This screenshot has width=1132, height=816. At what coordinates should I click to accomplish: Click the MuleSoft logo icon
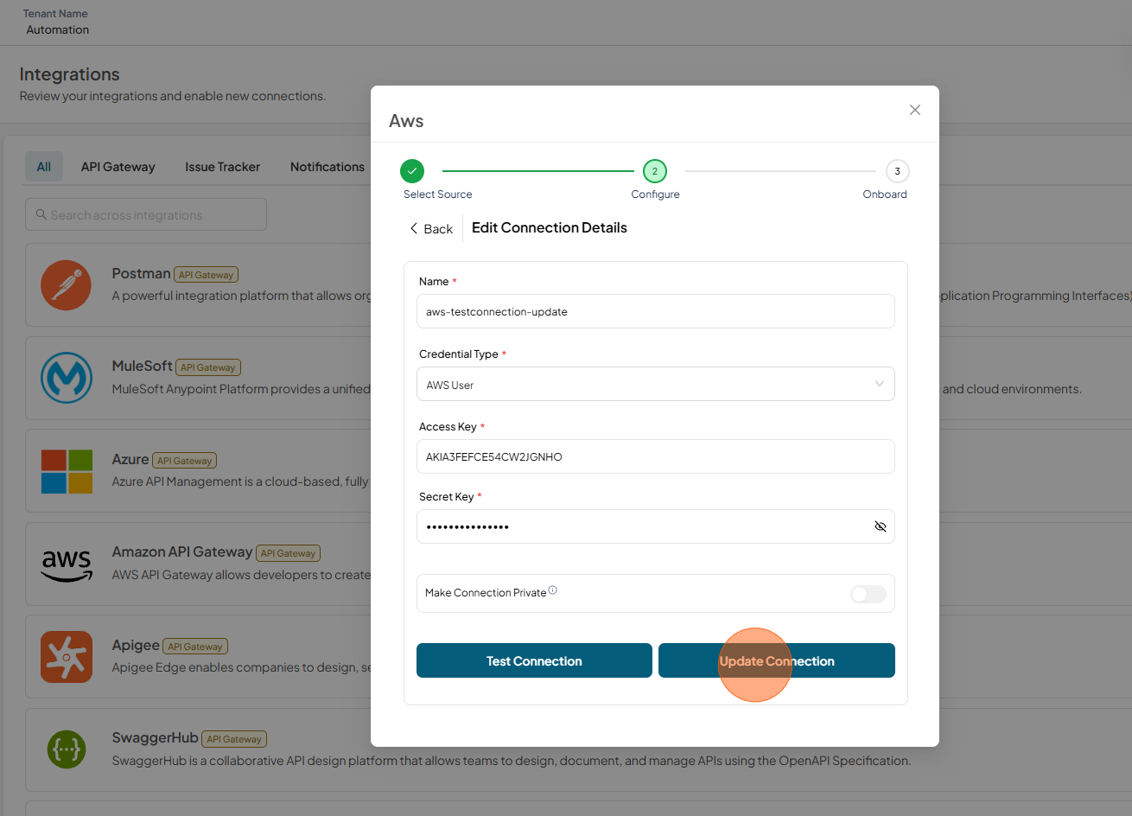(67, 378)
